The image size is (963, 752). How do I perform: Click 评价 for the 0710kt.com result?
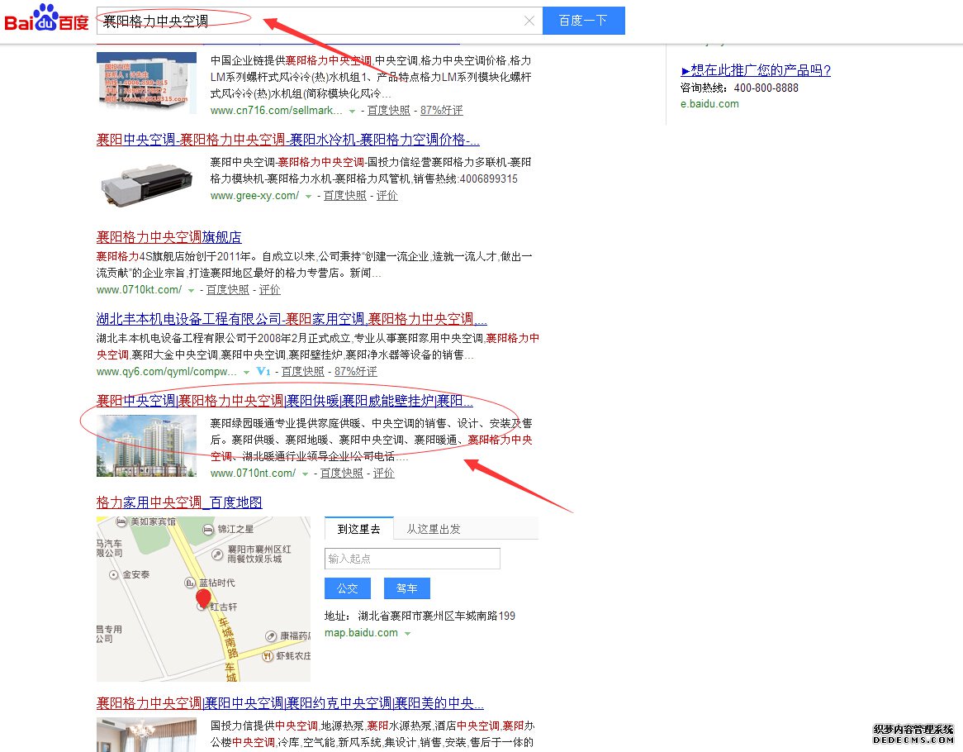pyautogui.click(x=269, y=290)
